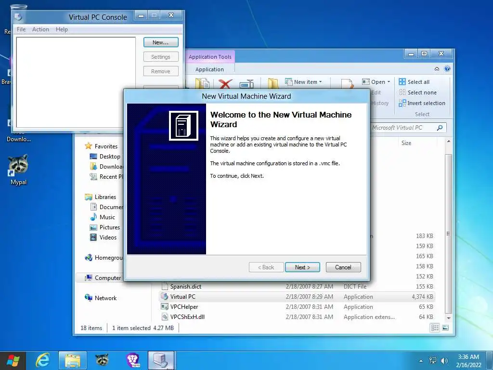Click the Virtual PC Console title icon

coord(18,17)
